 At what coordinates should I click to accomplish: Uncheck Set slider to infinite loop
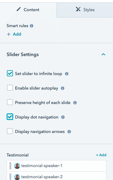tap(10, 74)
